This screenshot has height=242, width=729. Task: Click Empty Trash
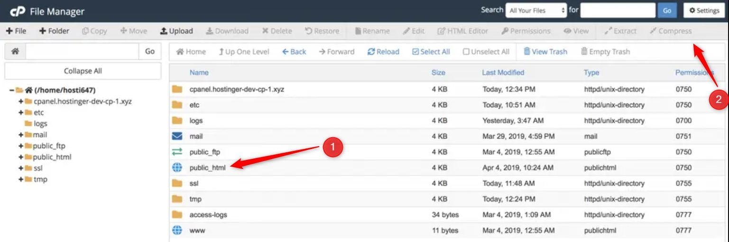[x=605, y=52]
